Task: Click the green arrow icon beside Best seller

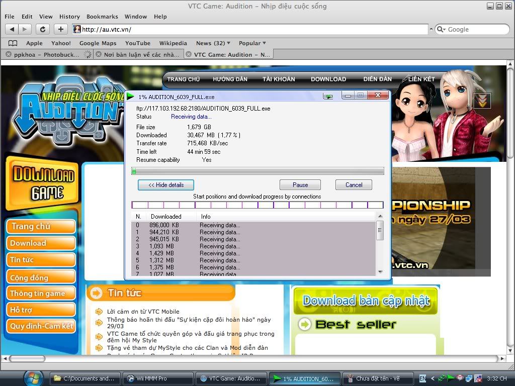Action: pos(304,324)
